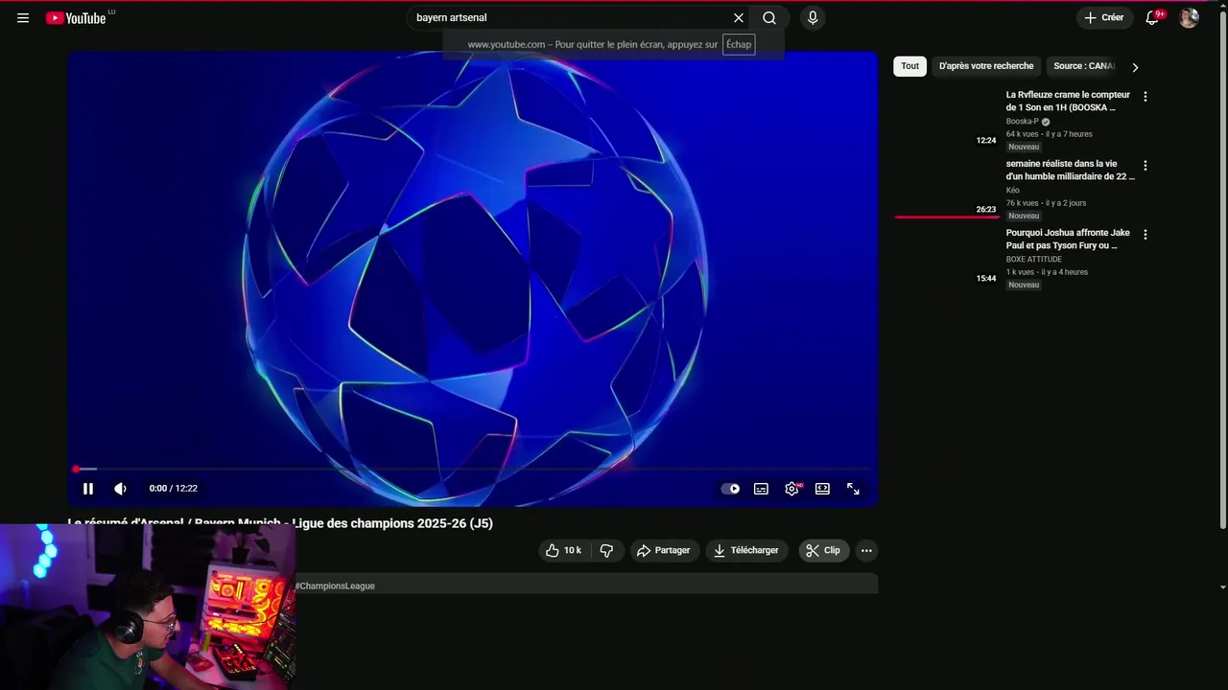Open options for La Rvfleuze video
Image resolution: width=1228 pixels, height=690 pixels.
pyautogui.click(x=1145, y=97)
